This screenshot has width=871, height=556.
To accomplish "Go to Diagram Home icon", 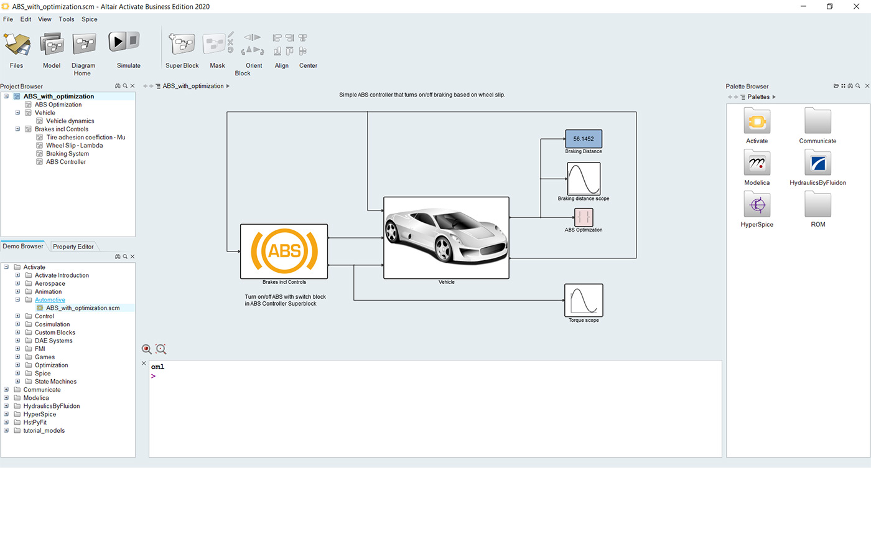I will (x=83, y=45).
